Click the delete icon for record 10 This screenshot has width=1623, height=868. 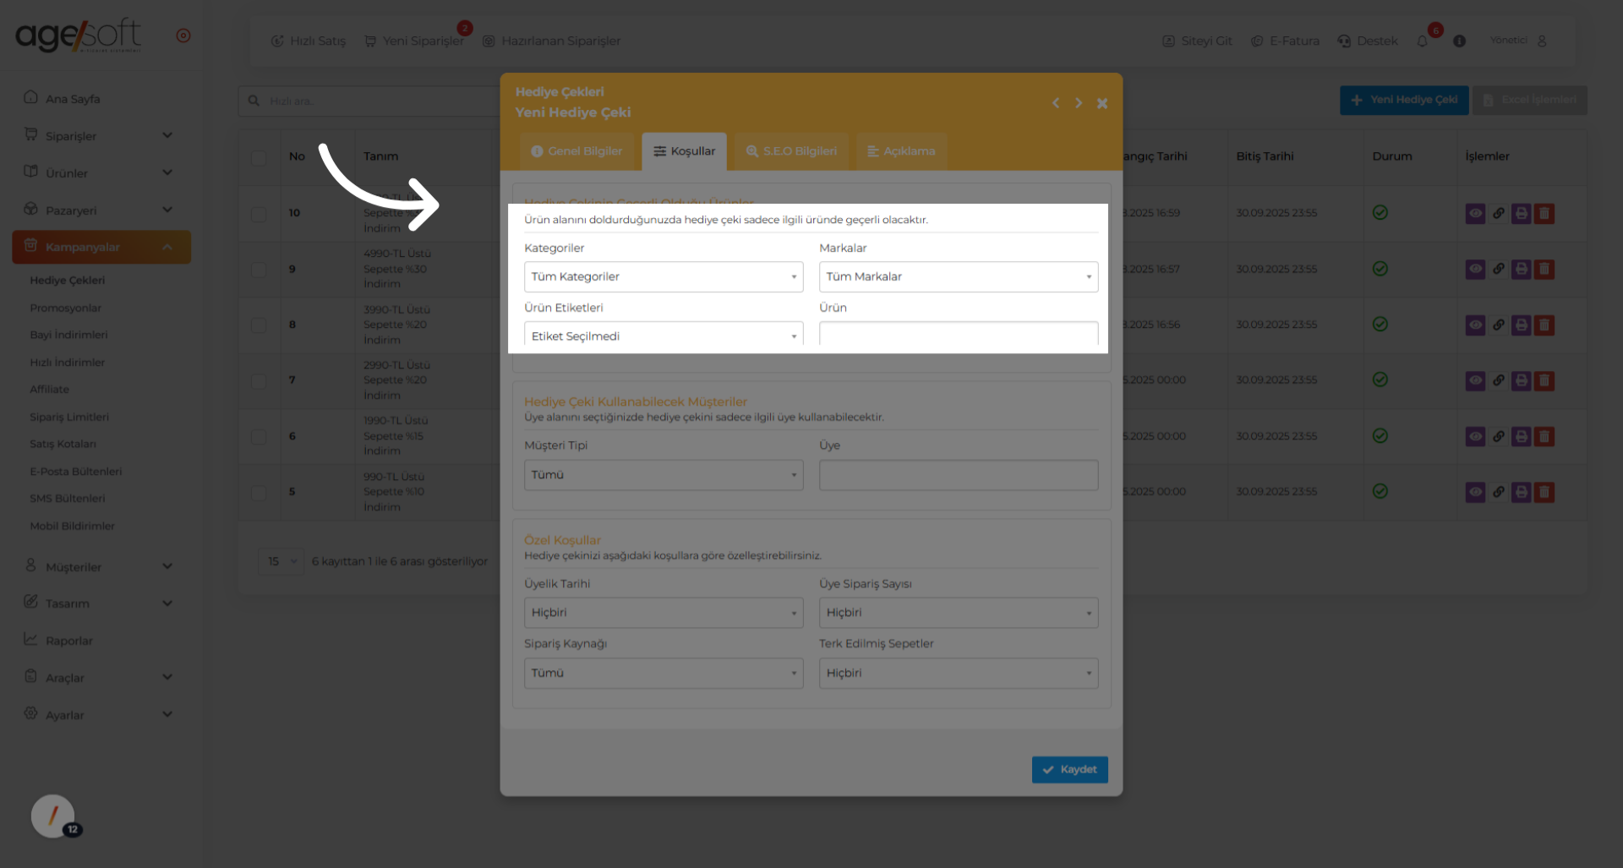pyautogui.click(x=1544, y=213)
